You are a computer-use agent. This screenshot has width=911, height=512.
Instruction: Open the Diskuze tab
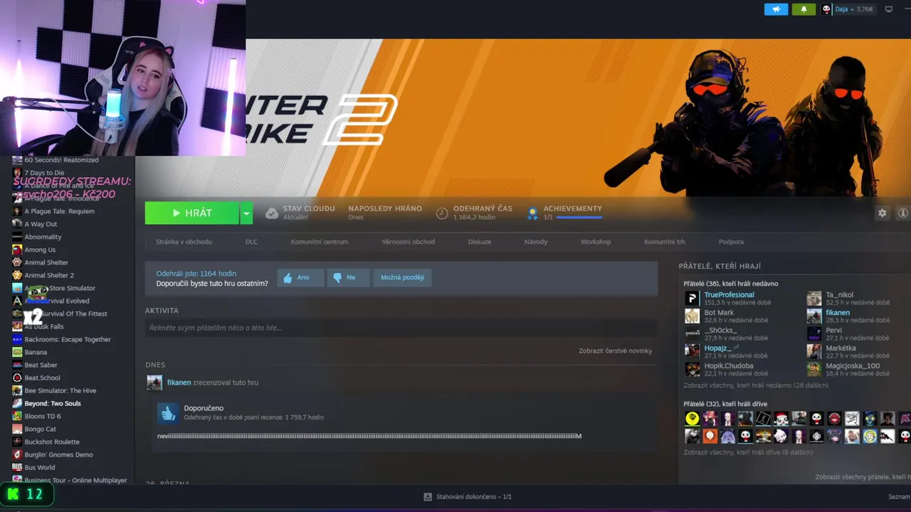pos(480,242)
